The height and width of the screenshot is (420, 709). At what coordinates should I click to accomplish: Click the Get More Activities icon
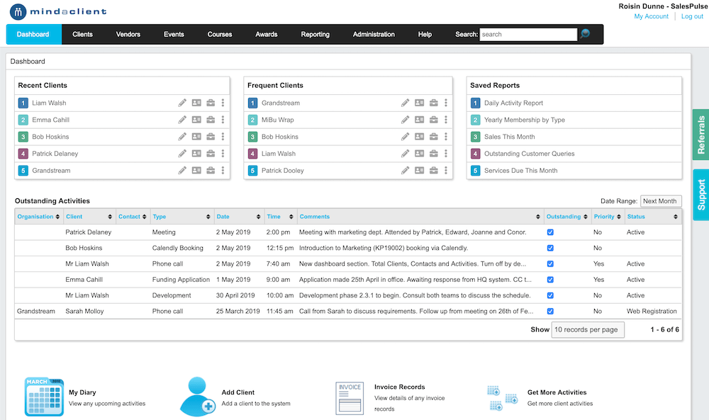point(502,398)
